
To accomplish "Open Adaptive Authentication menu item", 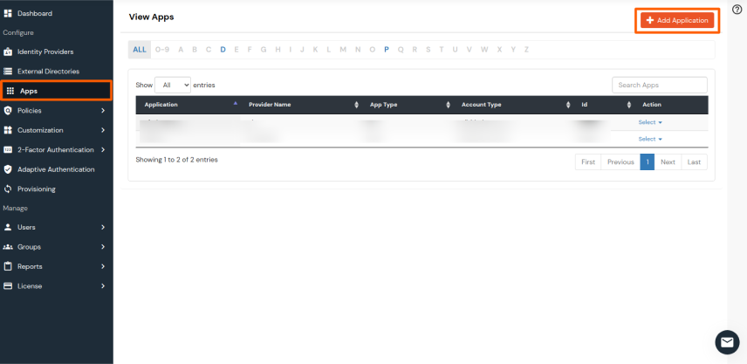I will point(56,169).
